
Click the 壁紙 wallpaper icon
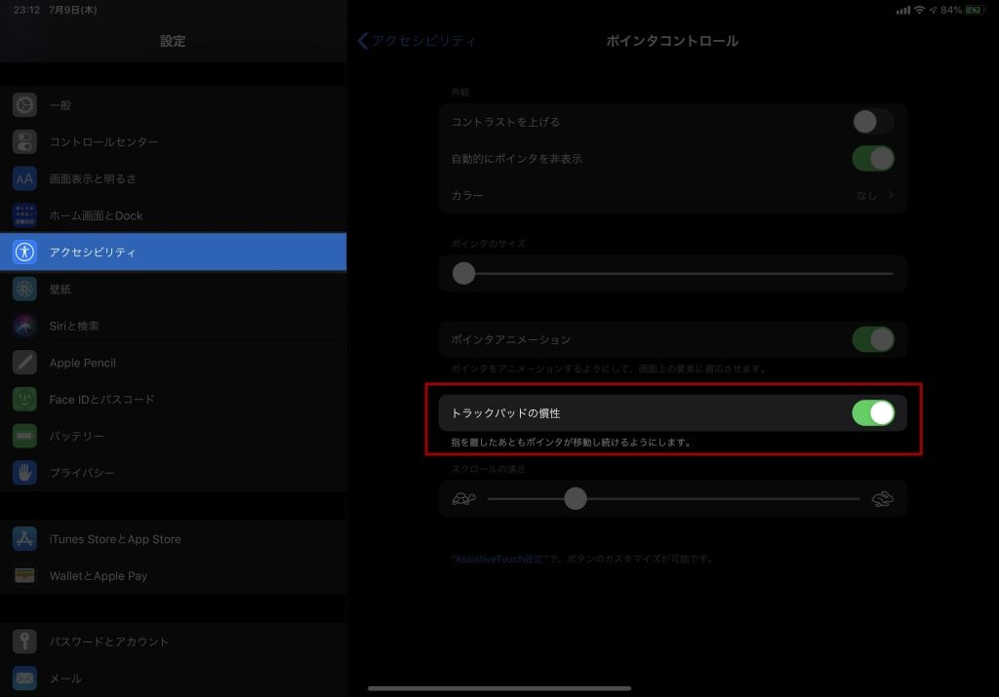point(24,290)
